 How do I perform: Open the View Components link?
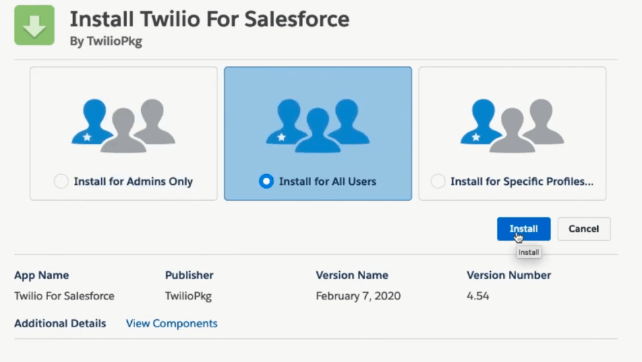[171, 323]
